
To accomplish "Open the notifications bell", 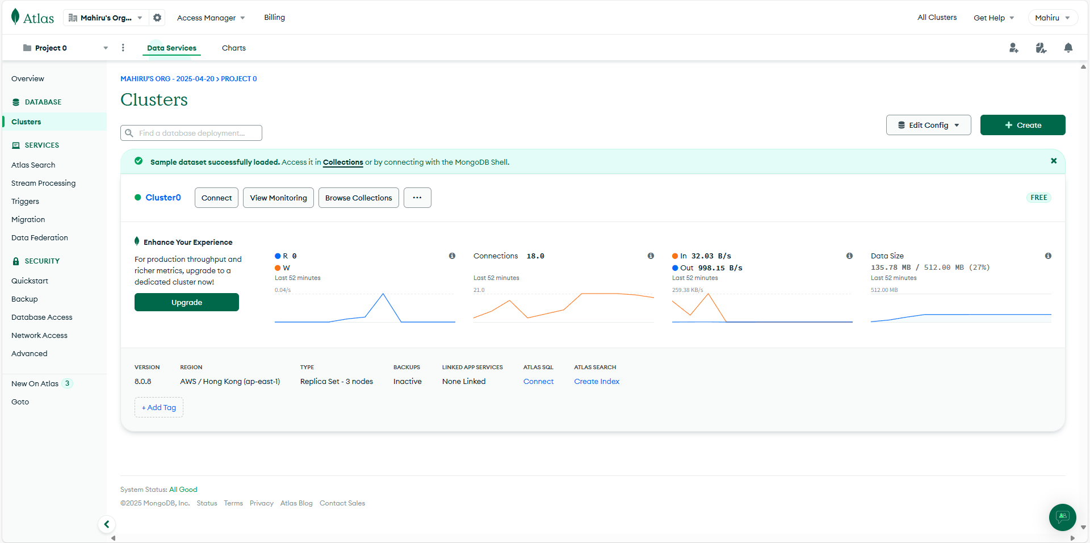I will pyautogui.click(x=1068, y=48).
